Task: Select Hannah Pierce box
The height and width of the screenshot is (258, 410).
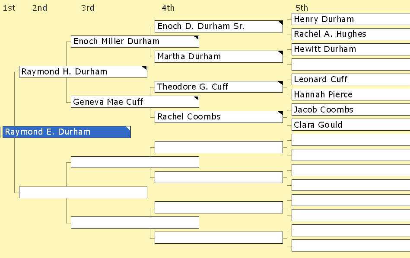Action: [x=351, y=94]
